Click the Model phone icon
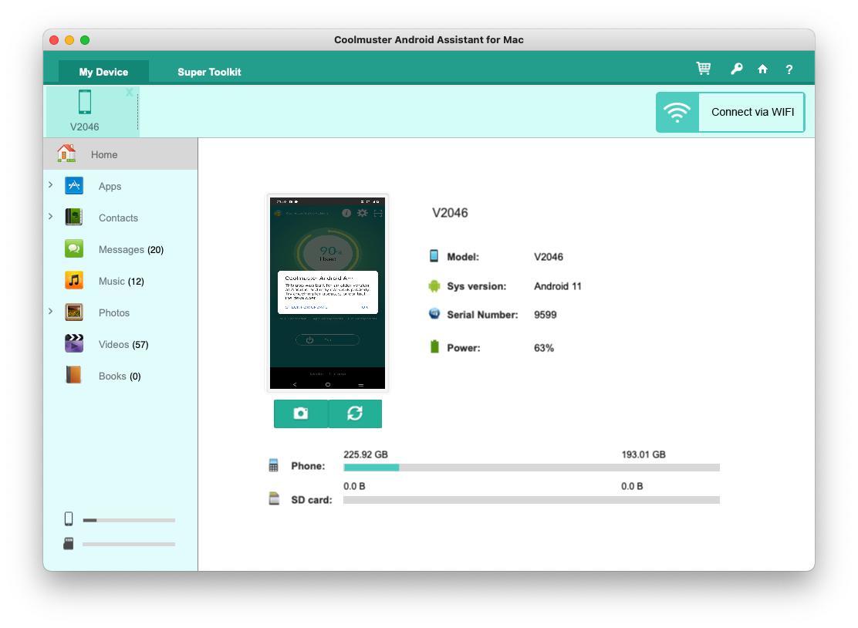The height and width of the screenshot is (628, 858). [434, 256]
